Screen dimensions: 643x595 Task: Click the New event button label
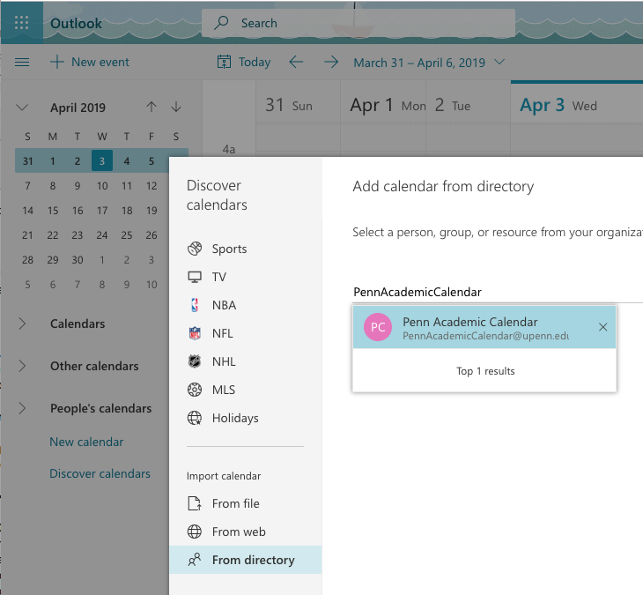[x=100, y=62]
